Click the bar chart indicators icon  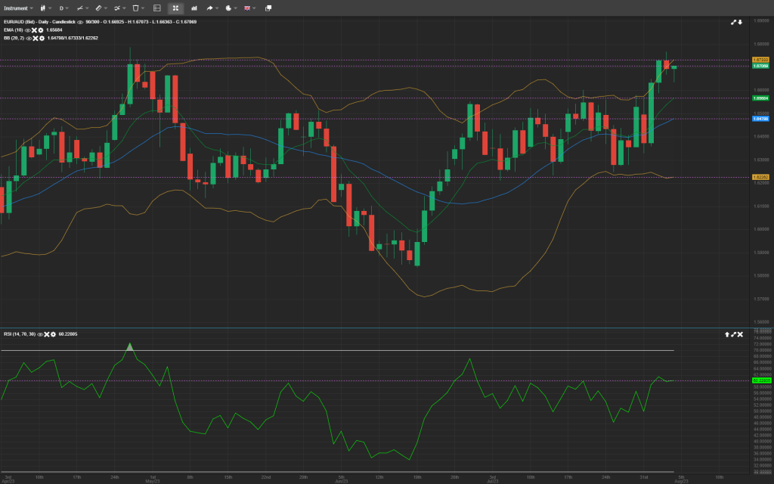coord(194,8)
